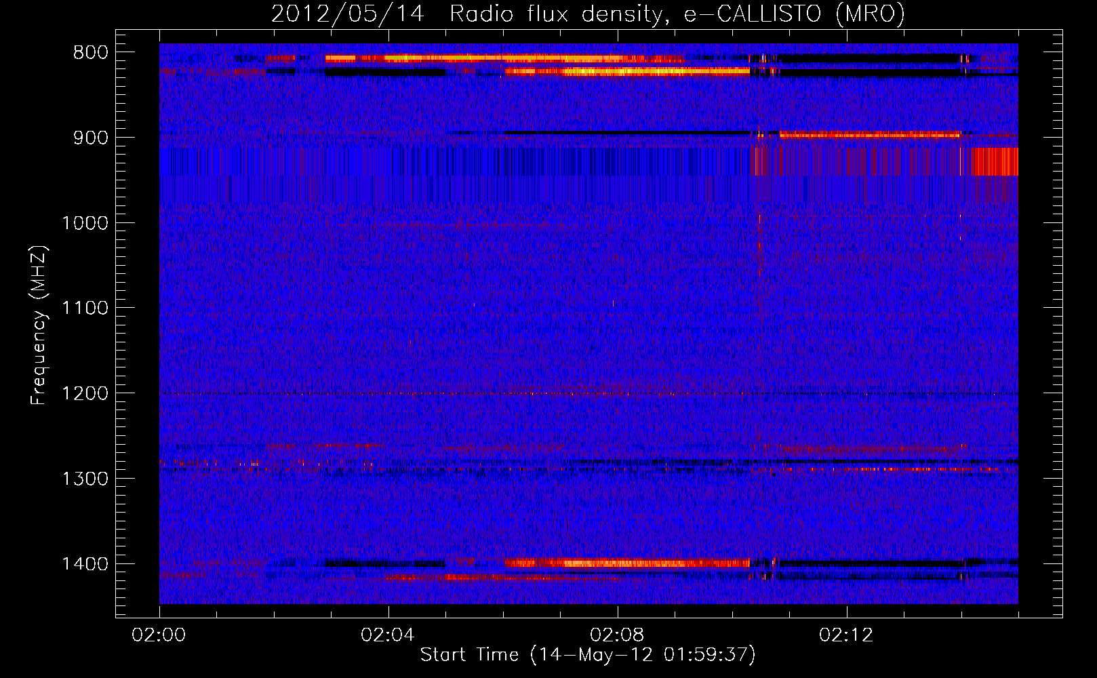Click the 02:04 time axis label
Image resolution: width=1097 pixels, height=678 pixels.
tap(388, 635)
